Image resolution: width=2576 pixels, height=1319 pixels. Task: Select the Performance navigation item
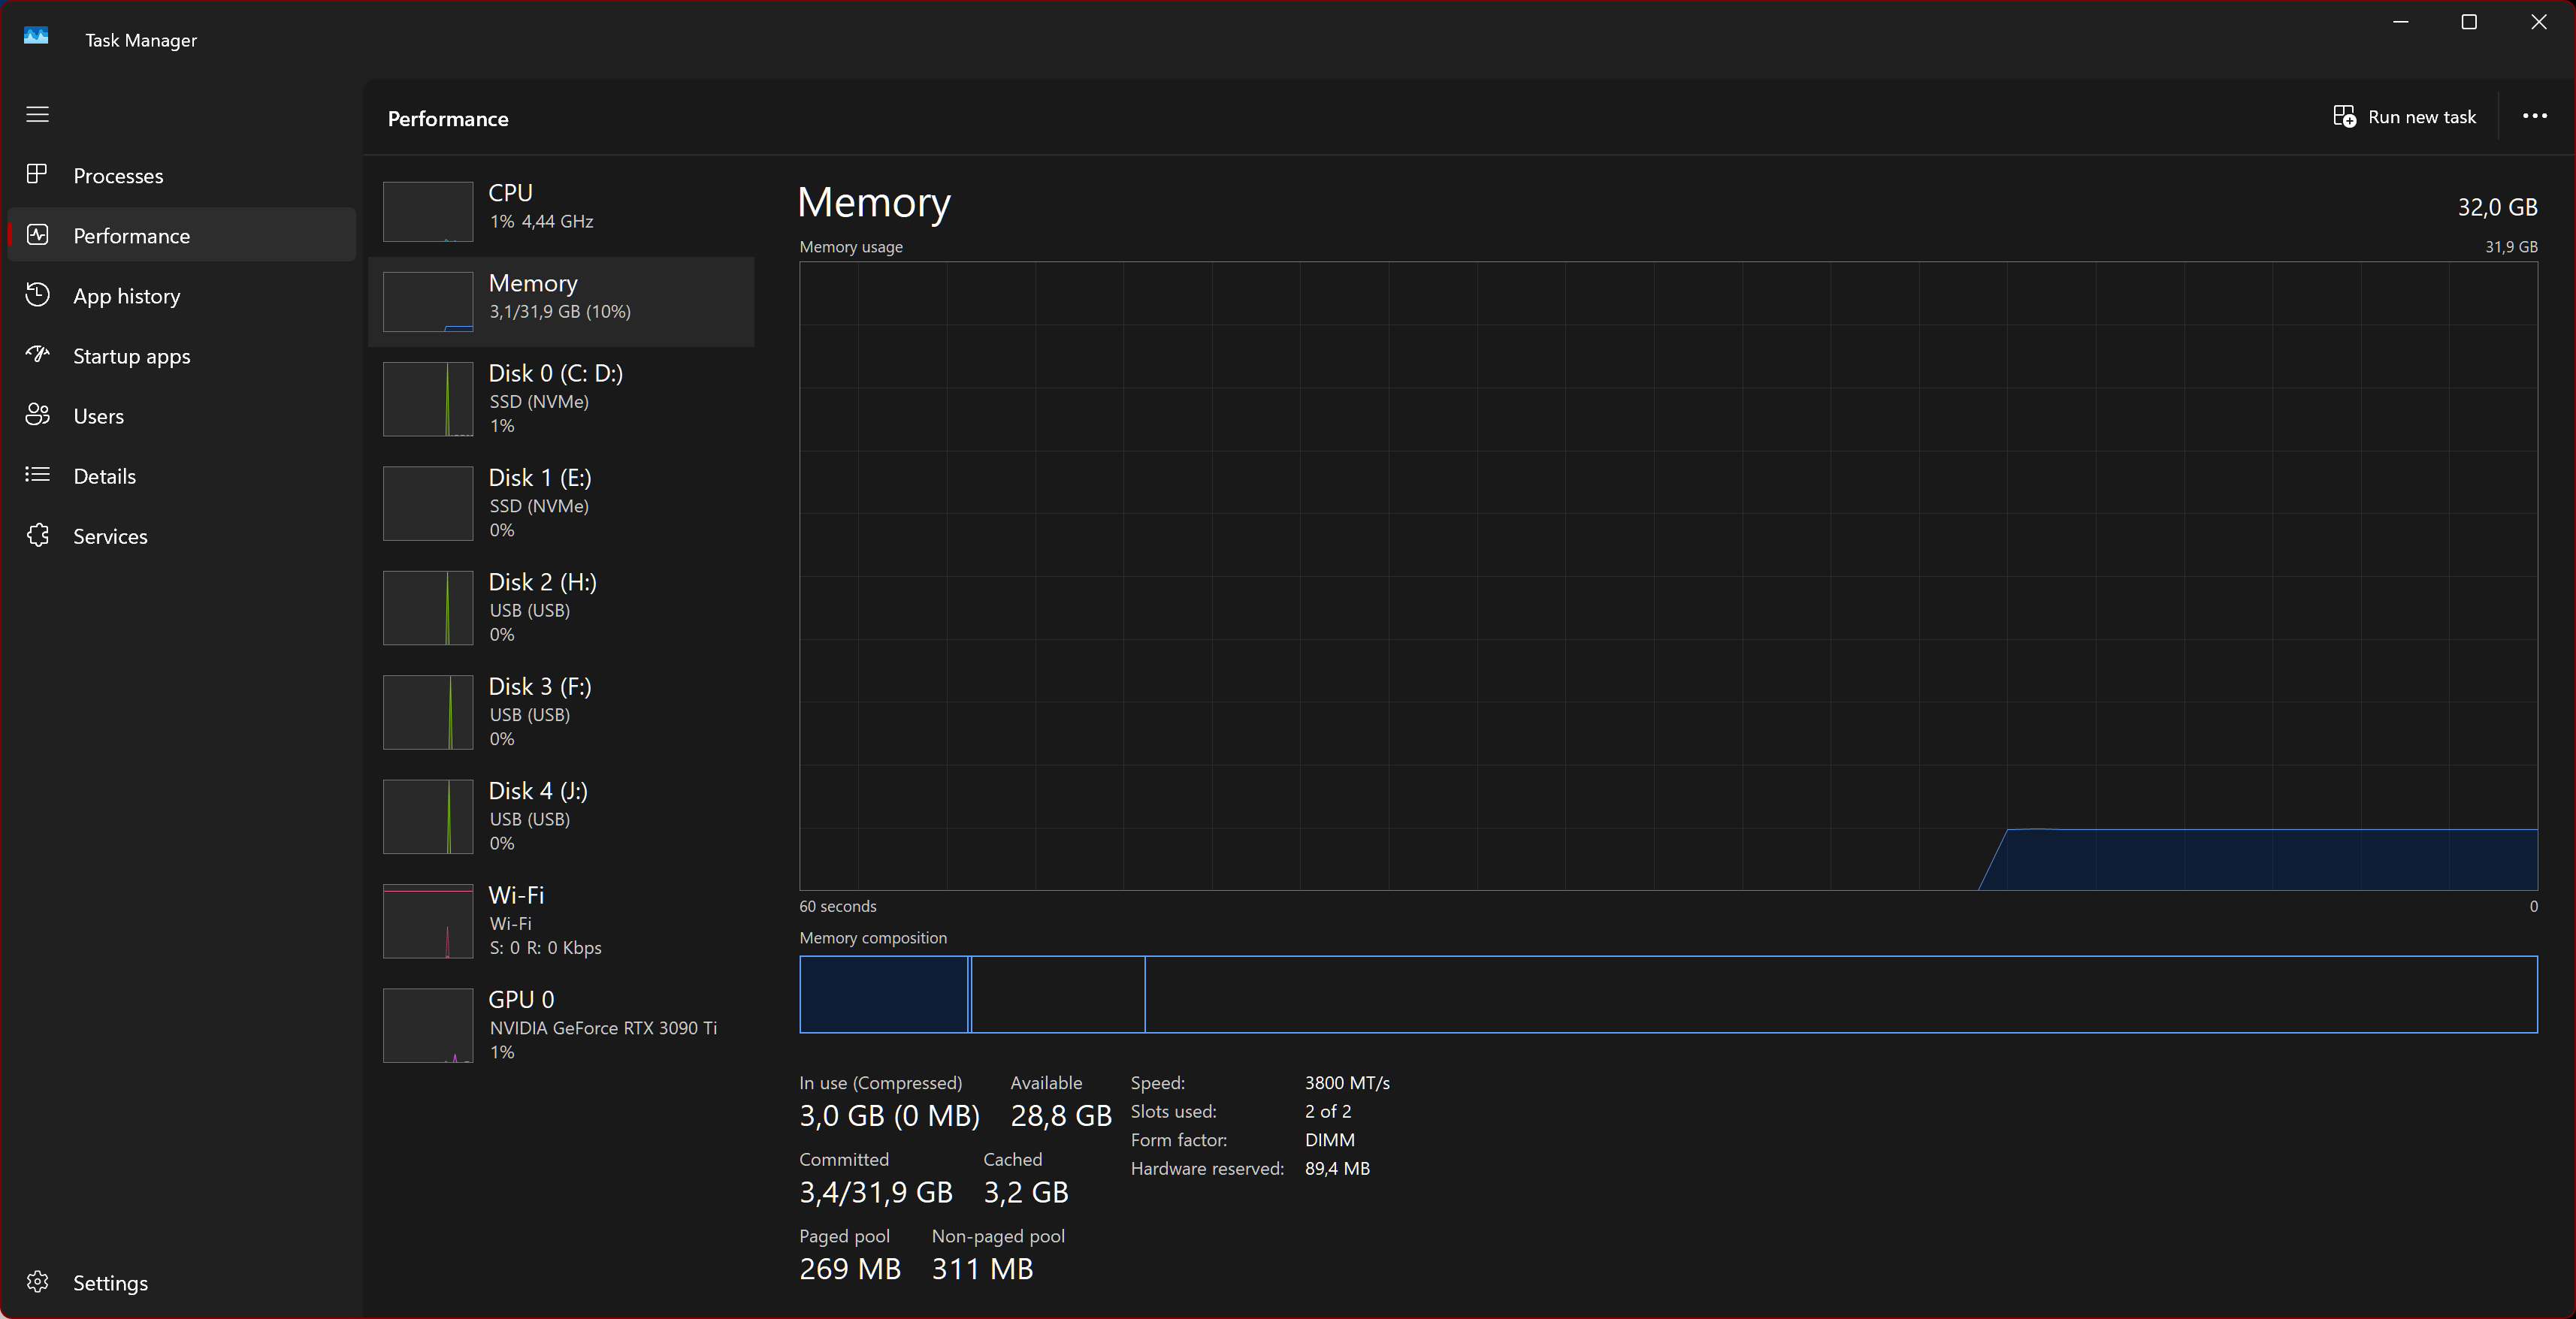click(131, 236)
